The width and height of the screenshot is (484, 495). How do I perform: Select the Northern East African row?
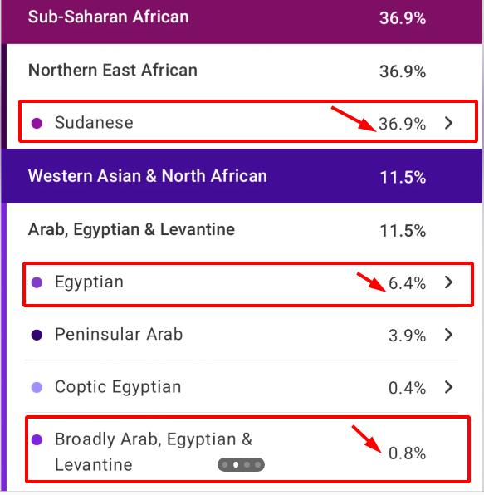(244, 71)
